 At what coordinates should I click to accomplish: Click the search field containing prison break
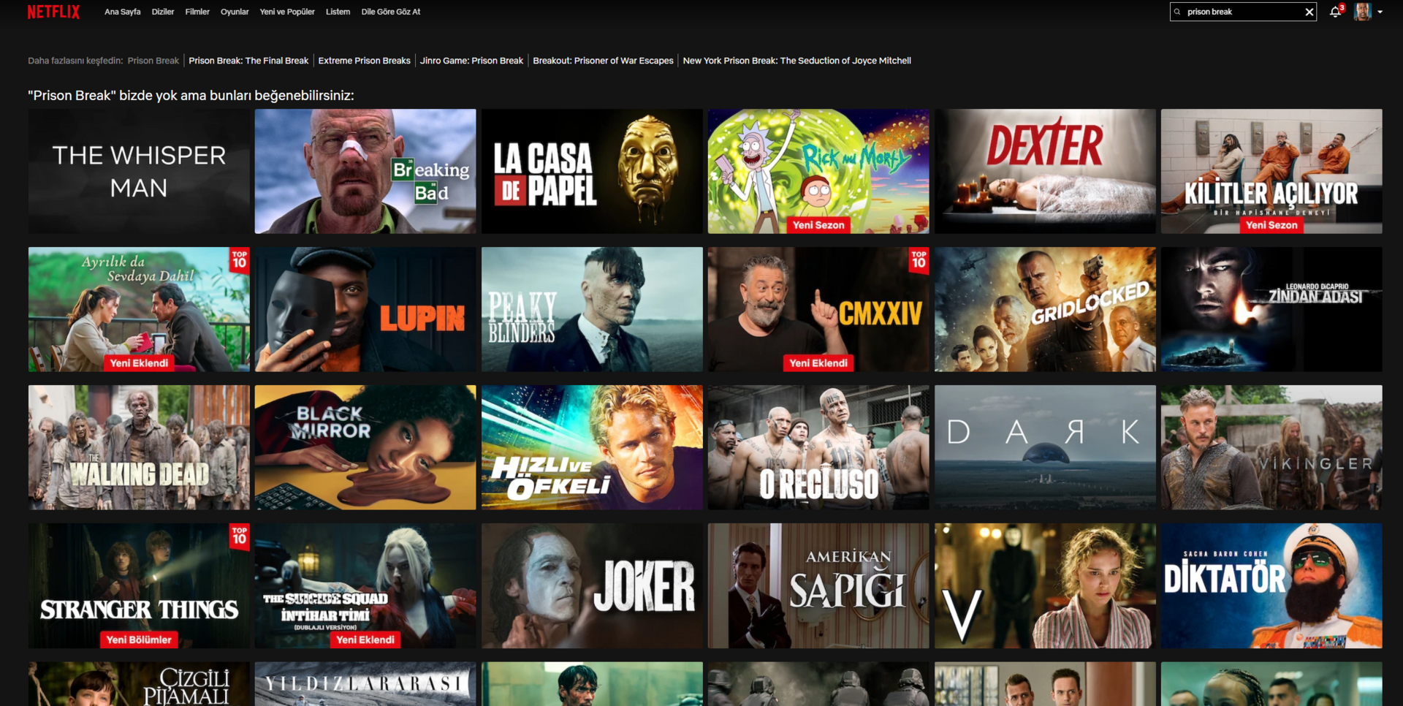[1243, 12]
